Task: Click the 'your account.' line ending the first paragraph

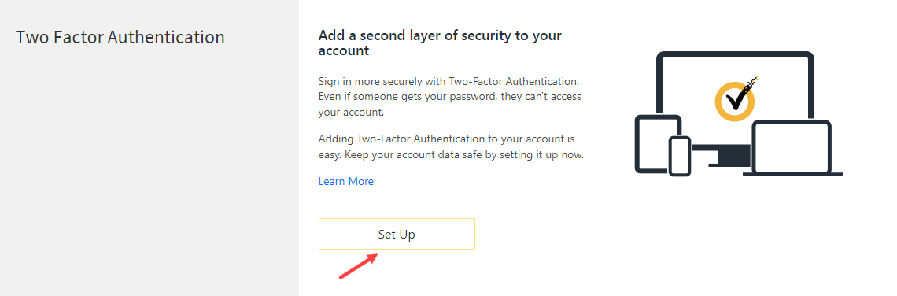Action: coord(351,113)
